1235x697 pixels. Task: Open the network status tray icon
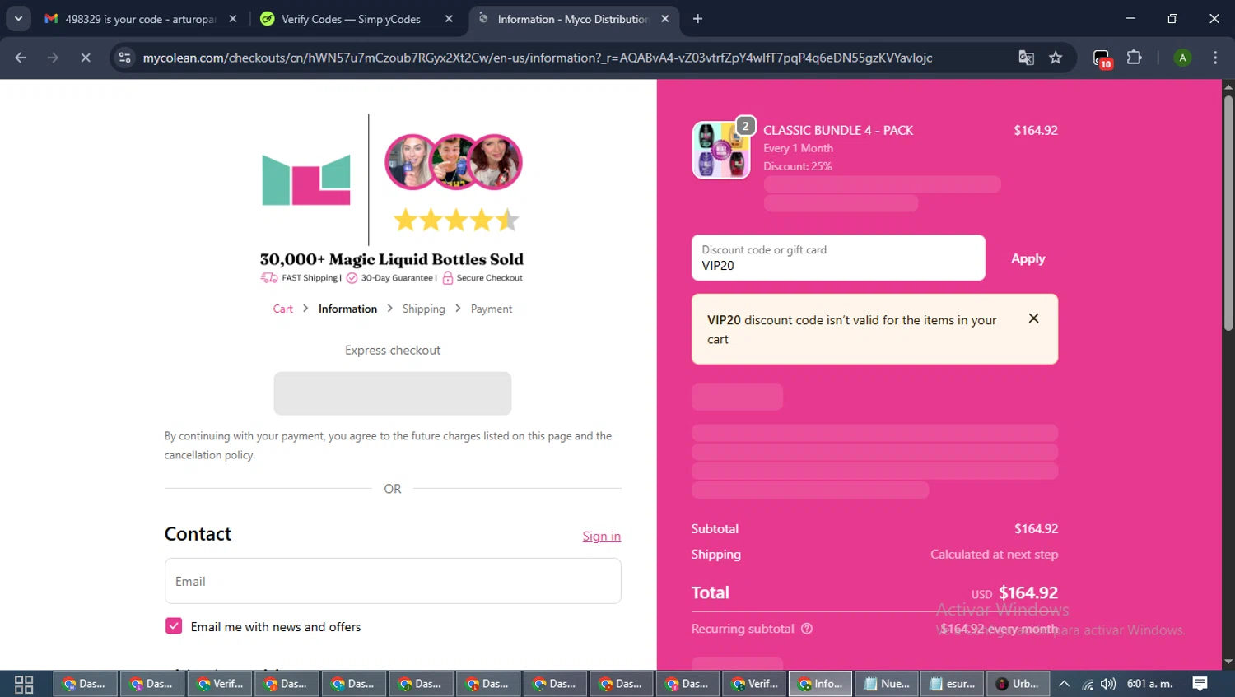click(x=1087, y=684)
